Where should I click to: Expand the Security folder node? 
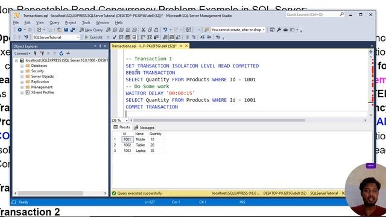click(22, 71)
